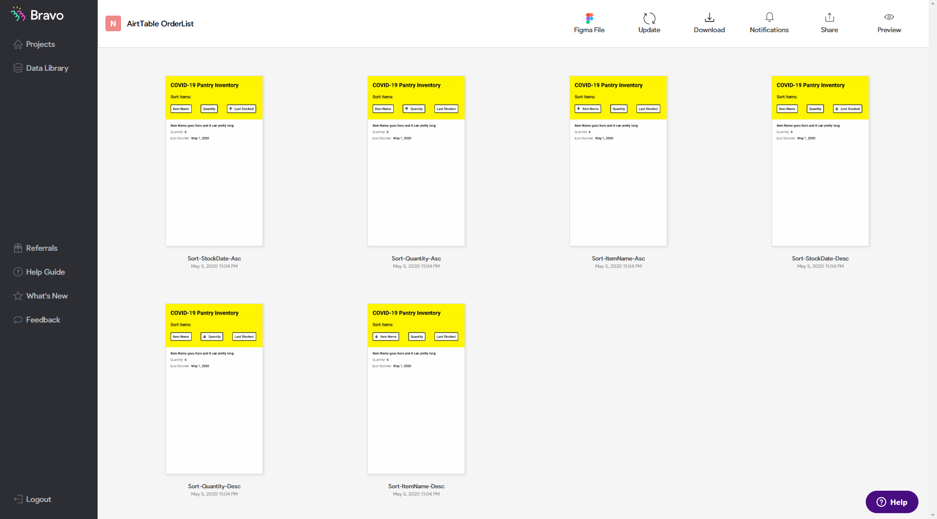The width and height of the screenshot is (937, 519).
Task: Log out using the Logout button
Action: pyautogui.click(x=38, y=499)
